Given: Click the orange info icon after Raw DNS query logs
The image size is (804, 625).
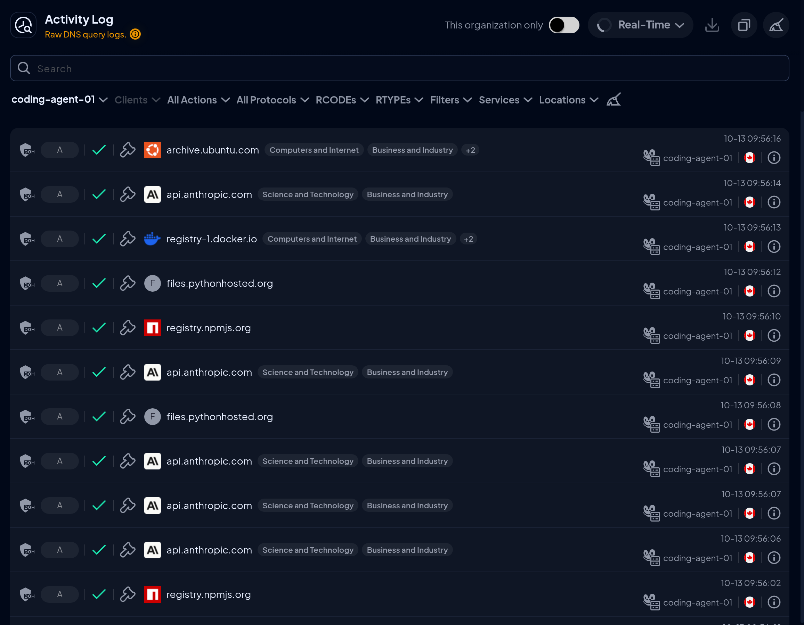Looking at the screenshot, I should (135, 34).
